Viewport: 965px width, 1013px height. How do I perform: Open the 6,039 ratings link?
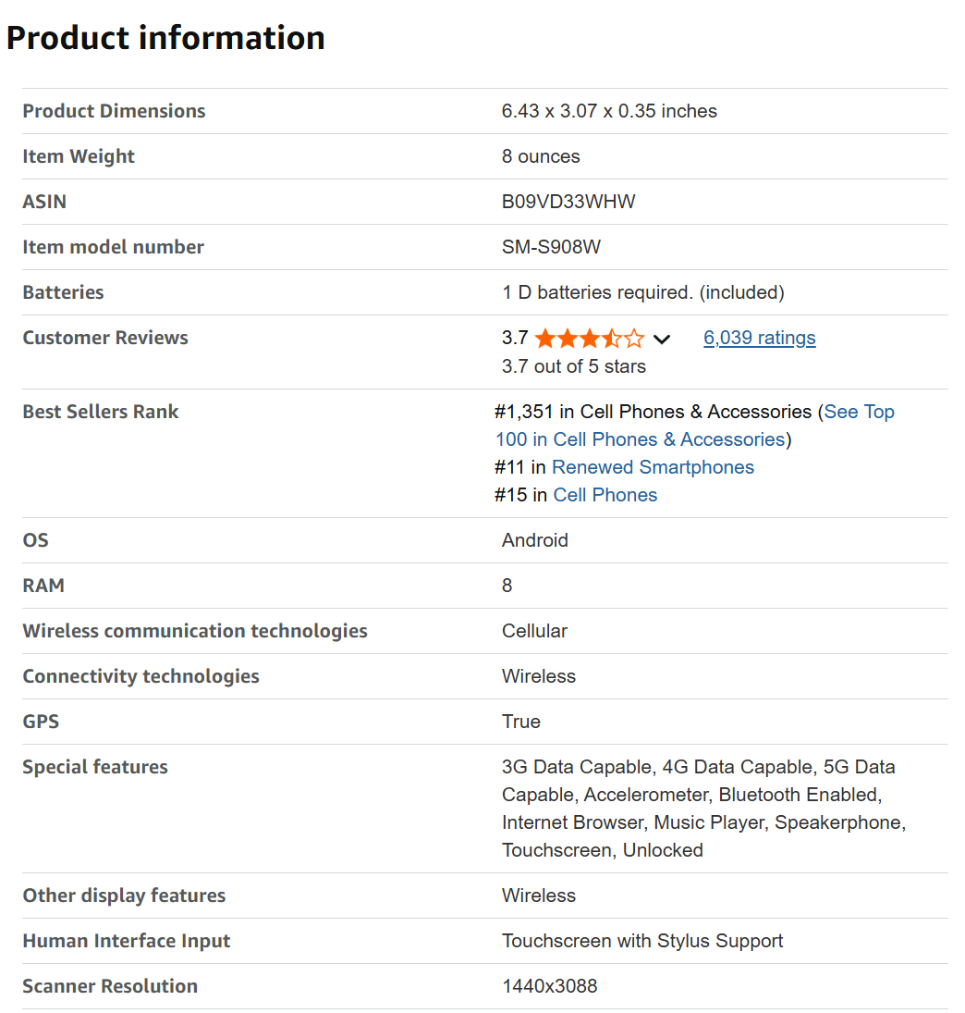coord(759,338)
